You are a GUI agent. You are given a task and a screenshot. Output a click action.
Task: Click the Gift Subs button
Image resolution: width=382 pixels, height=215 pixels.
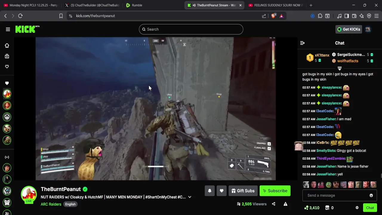click(x=243, y=191)
